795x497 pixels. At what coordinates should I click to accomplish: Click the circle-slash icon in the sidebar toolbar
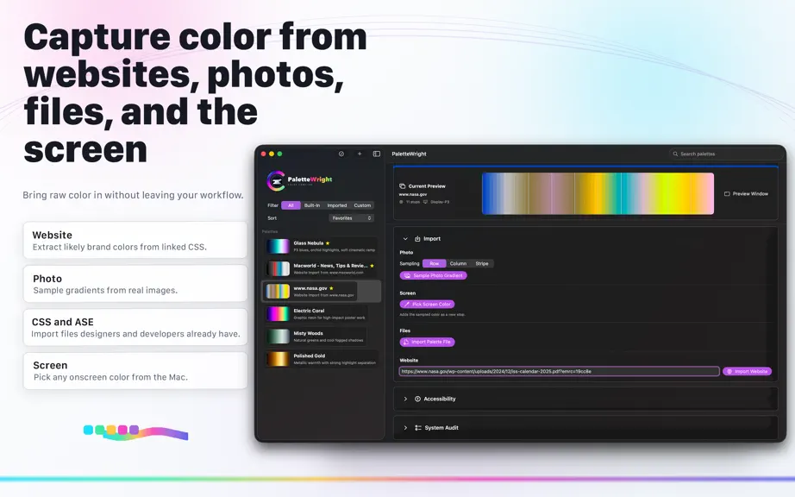[x=341, y=154]
